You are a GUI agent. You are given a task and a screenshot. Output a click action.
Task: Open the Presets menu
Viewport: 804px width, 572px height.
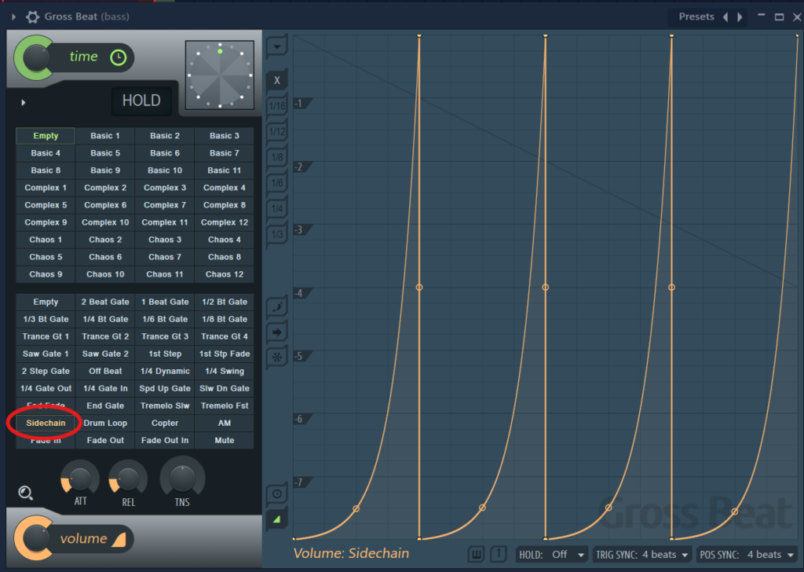pyautogui.click(x=696, y=17)
